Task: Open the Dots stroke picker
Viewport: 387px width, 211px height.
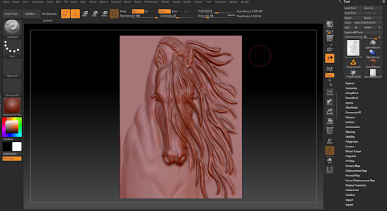Action: click(x=12, y=49)
